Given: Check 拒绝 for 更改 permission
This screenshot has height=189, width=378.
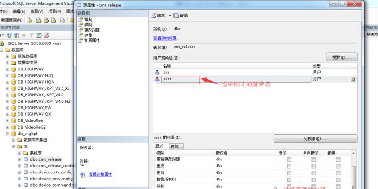Looking at the screenshot, I should pyautogui.click(x=338, y=166).
